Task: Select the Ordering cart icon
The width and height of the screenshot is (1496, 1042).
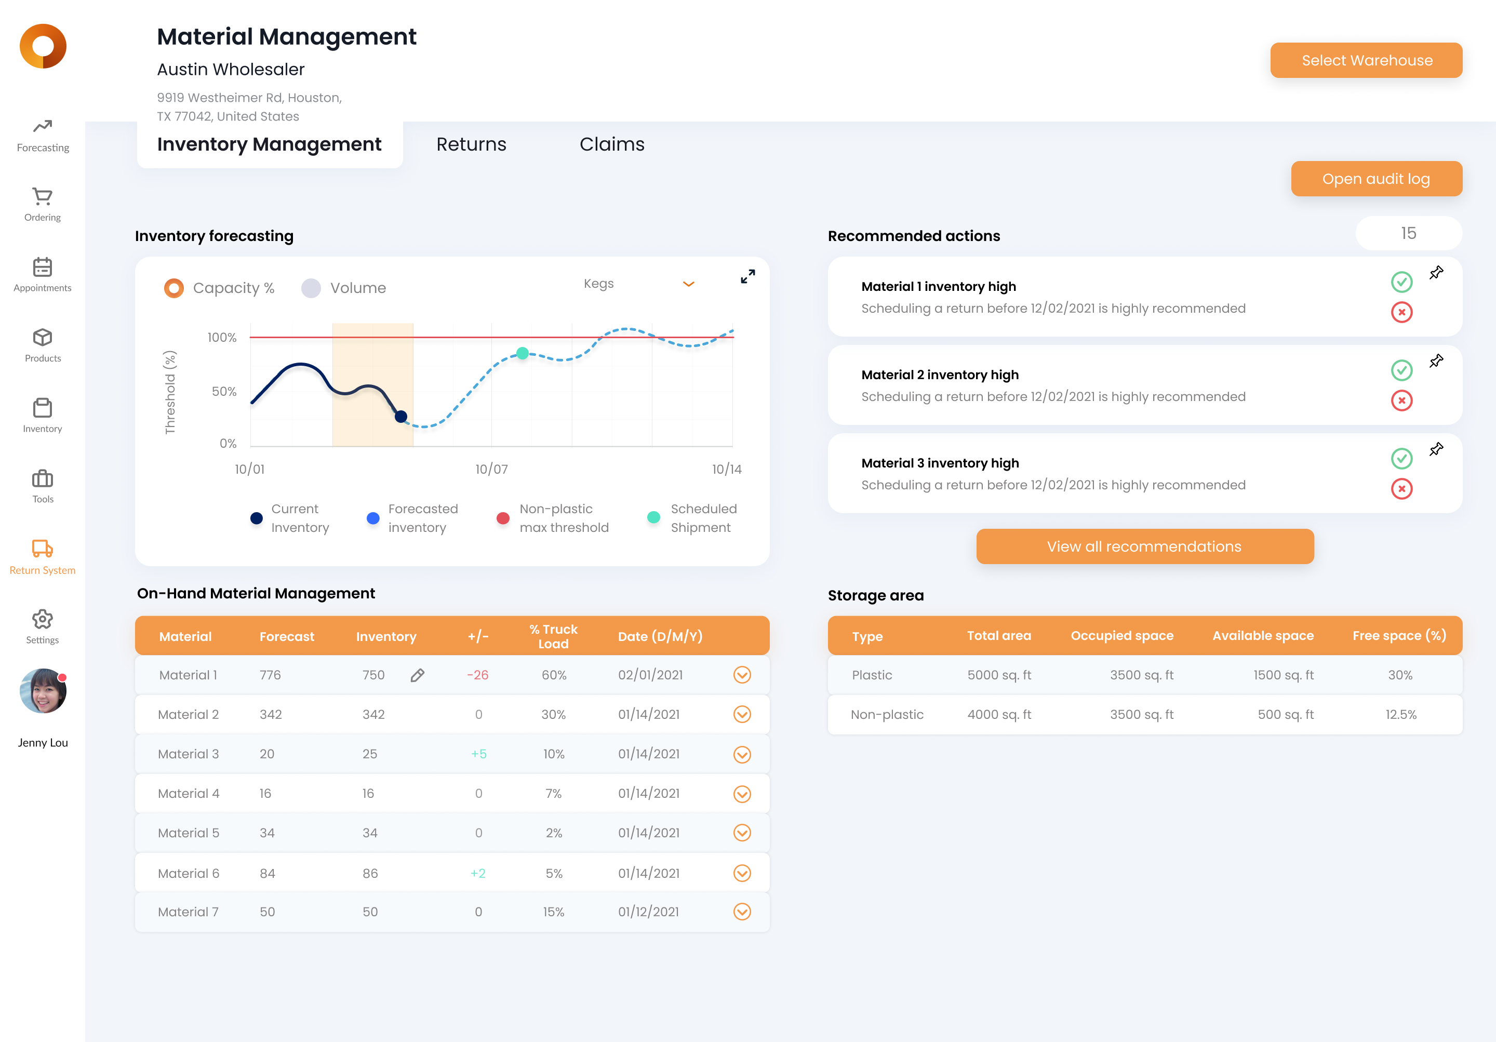Action: pyautogui.click(x=43, y=203)
